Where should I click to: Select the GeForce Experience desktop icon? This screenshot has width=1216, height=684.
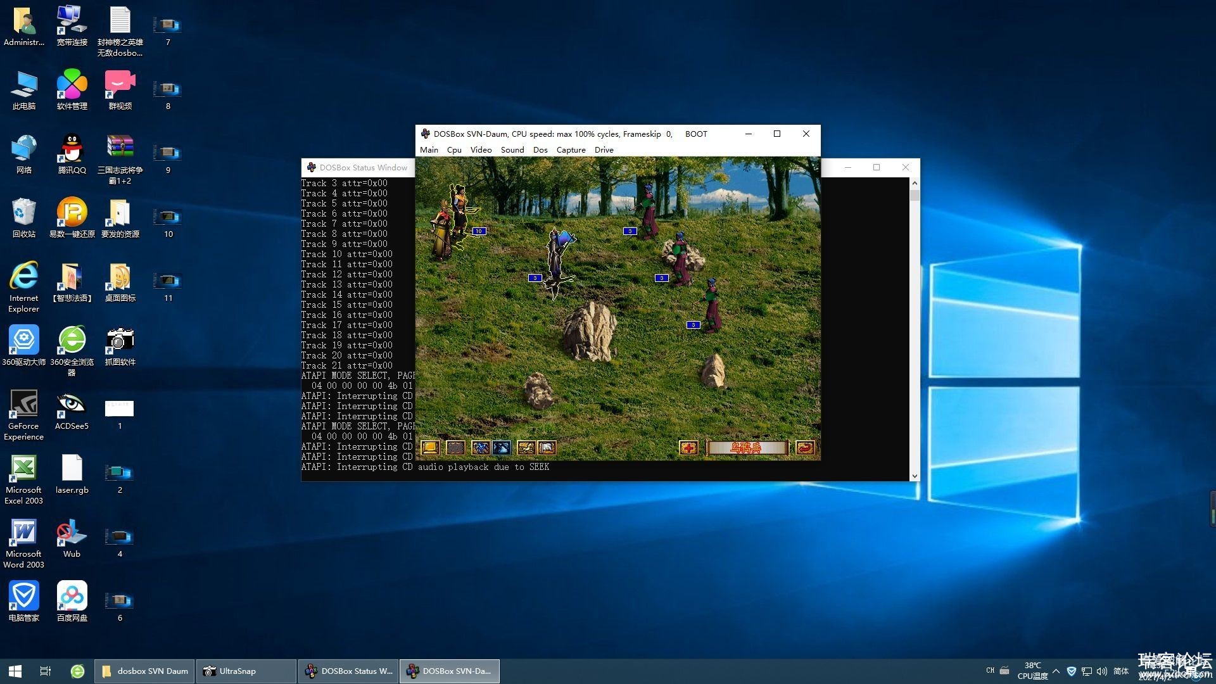point(24,415)
